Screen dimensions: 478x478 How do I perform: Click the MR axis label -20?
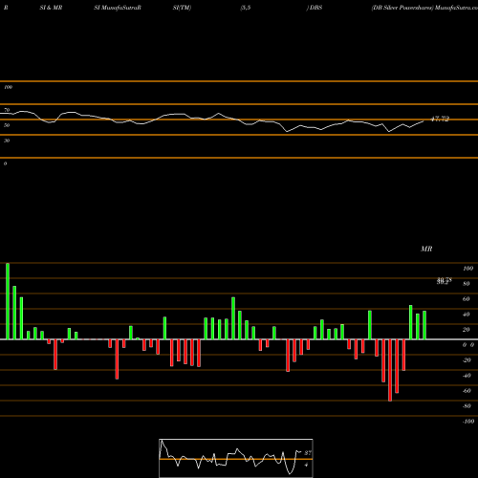467,360
